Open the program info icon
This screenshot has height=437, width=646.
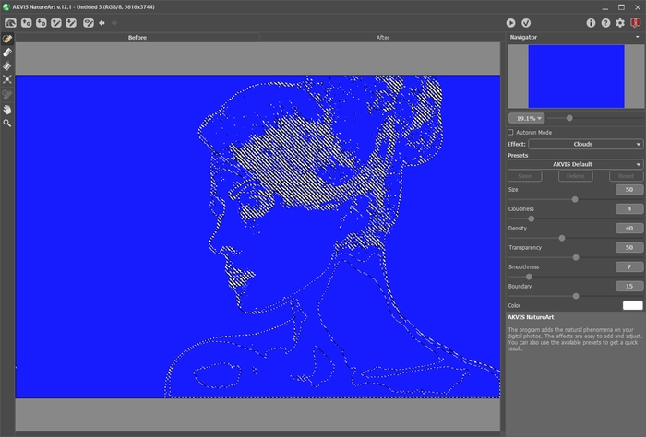(591, 23)
